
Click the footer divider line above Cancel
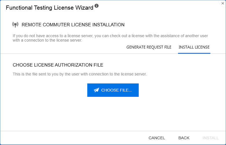[87, 131]
